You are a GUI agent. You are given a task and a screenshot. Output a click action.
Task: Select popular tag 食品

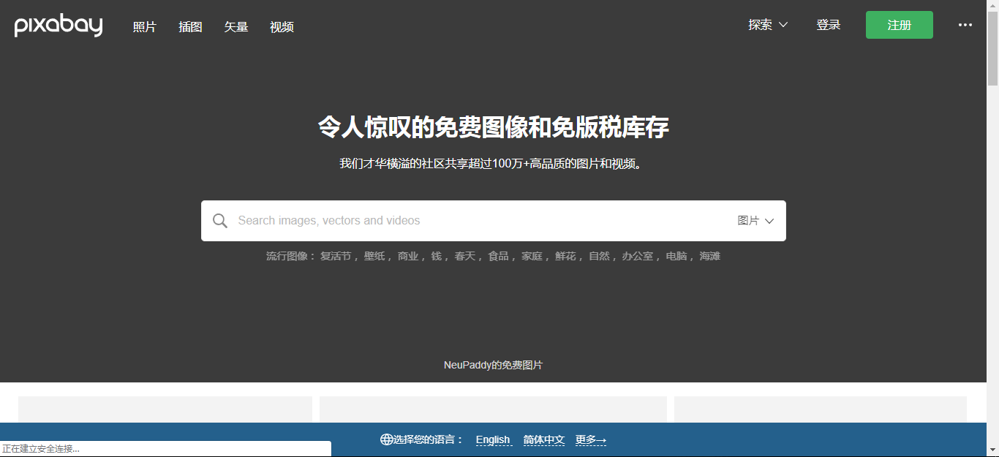[x=498, y=256]
